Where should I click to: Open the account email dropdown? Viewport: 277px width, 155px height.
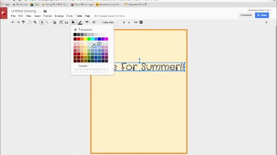pos(259,10)
